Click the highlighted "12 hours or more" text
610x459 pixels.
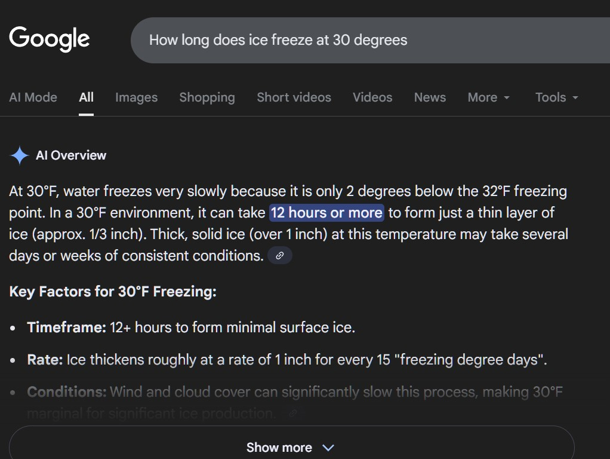[326, 213]
